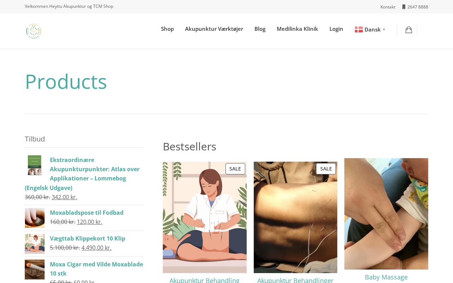
Task: Click the Danish flag icon
Action: (359, 30)
